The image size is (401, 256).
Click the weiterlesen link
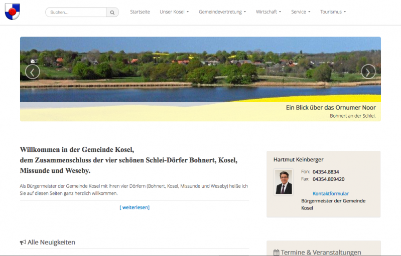pos(135,207)
